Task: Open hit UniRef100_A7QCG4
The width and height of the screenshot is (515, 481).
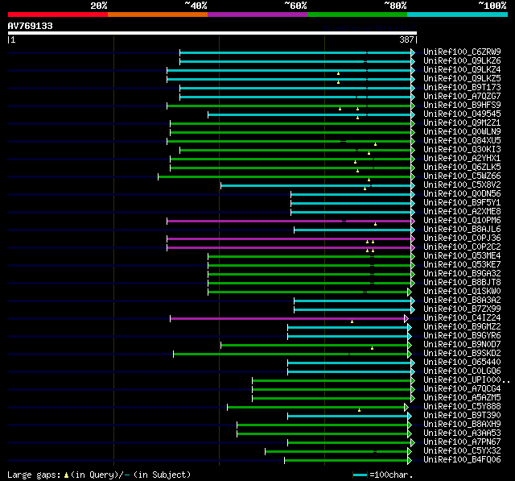Action: point(462,389)
